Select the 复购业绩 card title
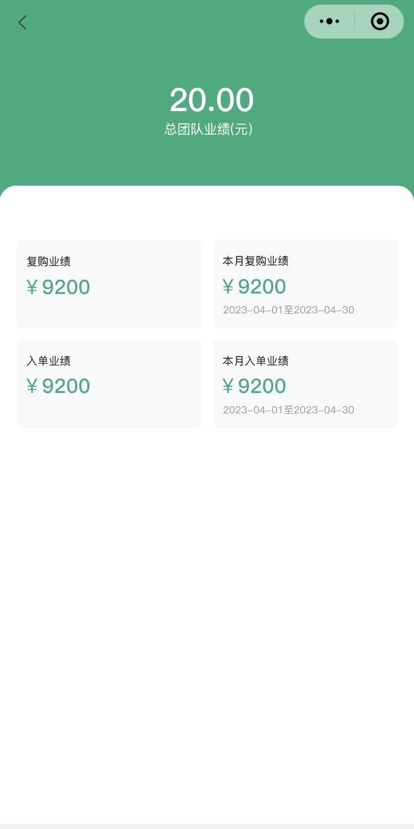414x829 pixels. [49, 261]
